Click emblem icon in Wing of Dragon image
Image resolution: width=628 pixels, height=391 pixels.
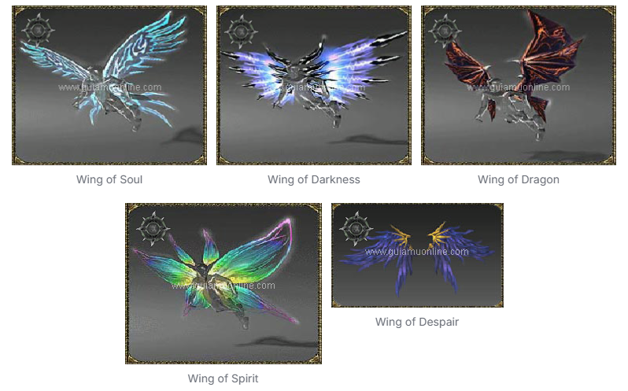coord(445,31)
